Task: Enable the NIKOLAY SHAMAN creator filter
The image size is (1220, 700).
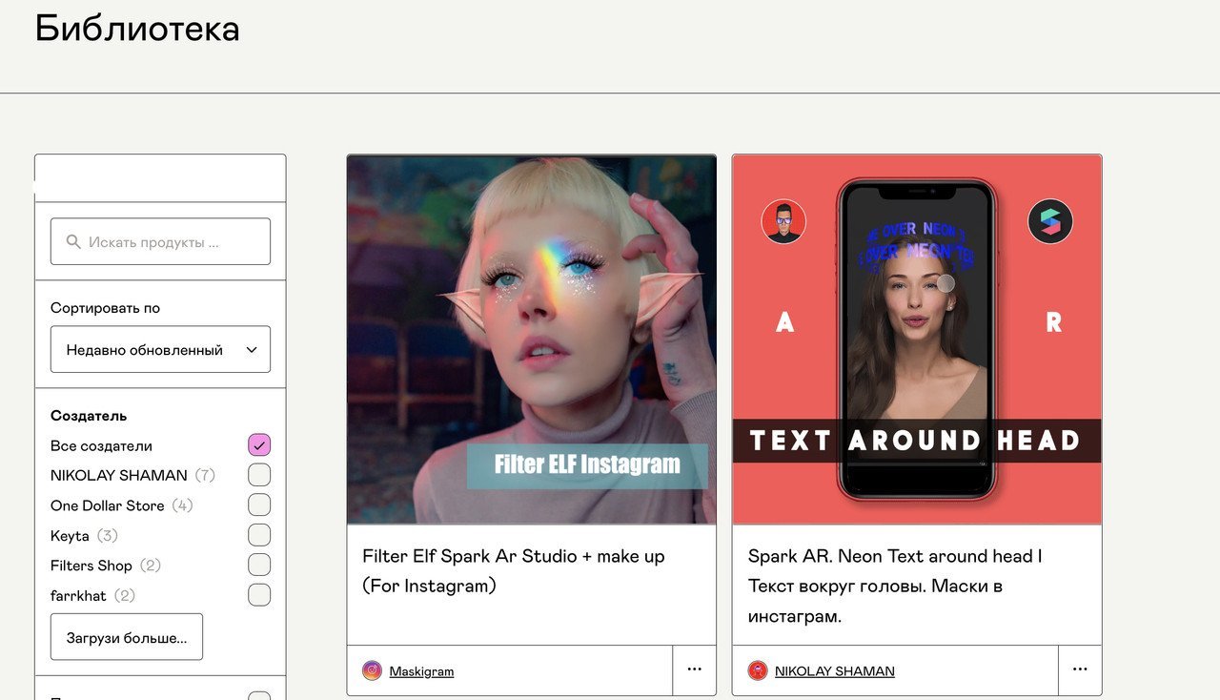Action: 259,475
